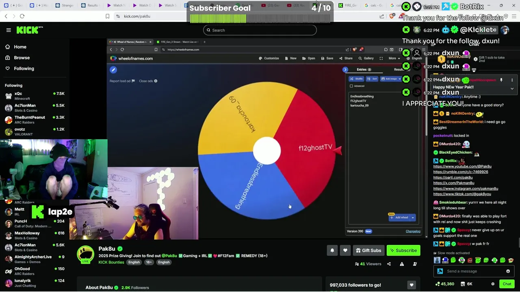This screenshot has width=520, height=292.
Task: Click green Chat send button
Action: tap(507, 284)
